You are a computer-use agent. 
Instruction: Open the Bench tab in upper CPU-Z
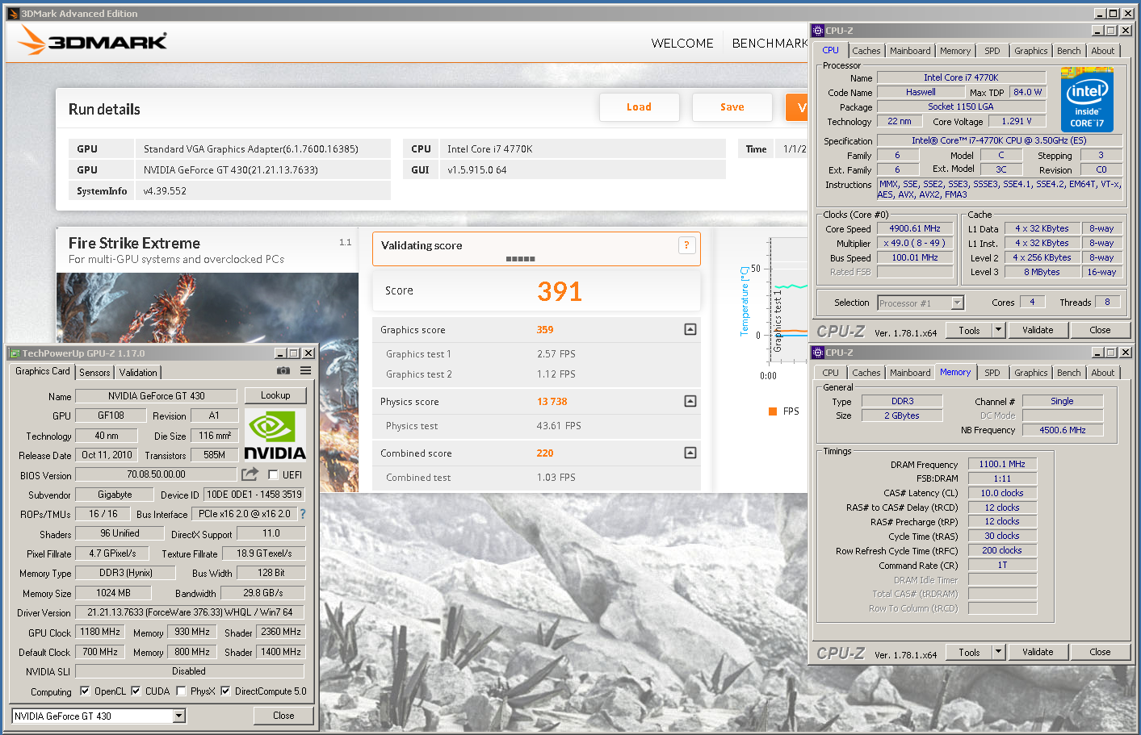click(x=1069, y=51)
